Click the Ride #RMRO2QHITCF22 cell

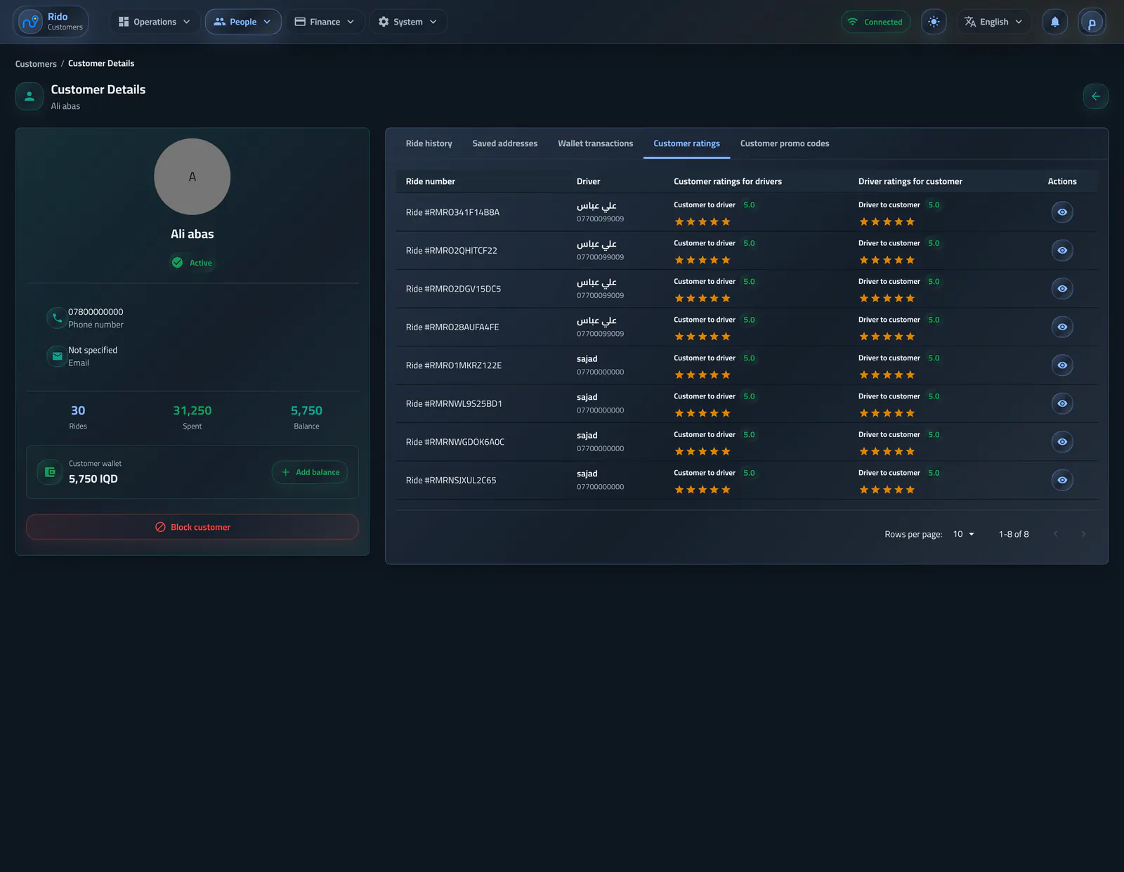451,251
